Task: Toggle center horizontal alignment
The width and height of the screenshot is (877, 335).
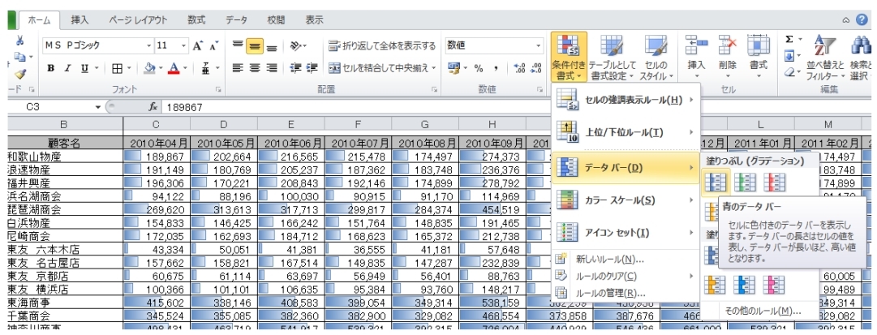Action: pos(255,68)
